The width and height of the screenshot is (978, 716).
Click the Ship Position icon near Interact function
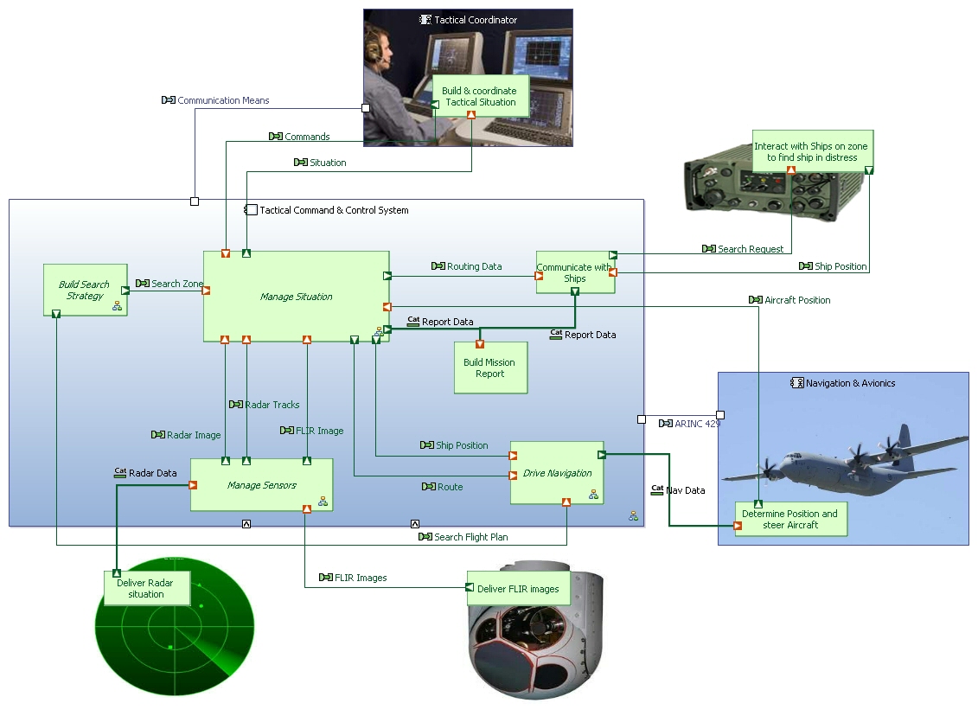click(805, 266)
